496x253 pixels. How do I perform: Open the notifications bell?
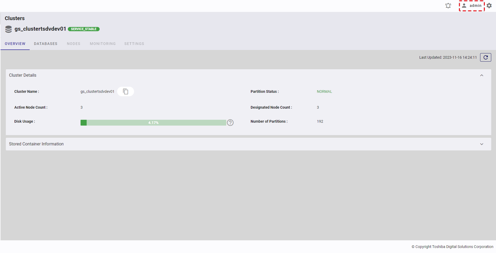448,6
